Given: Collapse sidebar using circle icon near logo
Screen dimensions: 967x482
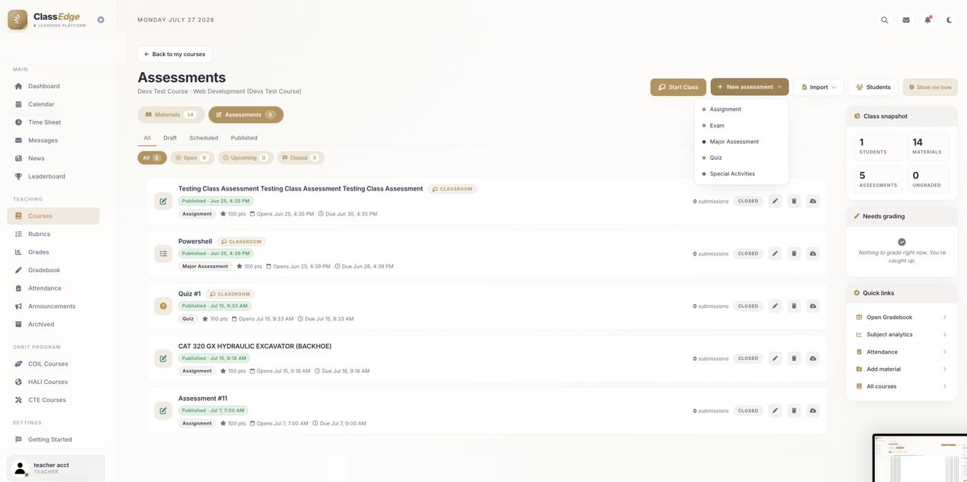Looking at the screenshot, I should [101, 20].
